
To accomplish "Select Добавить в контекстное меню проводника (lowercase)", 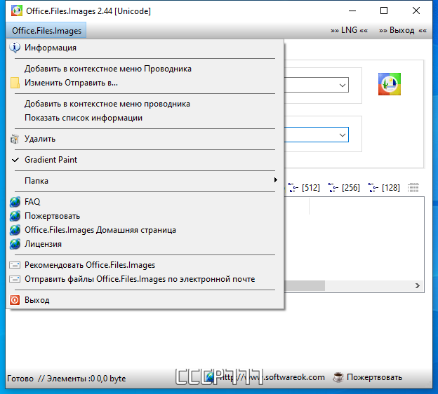I will [x=145, y=104].
